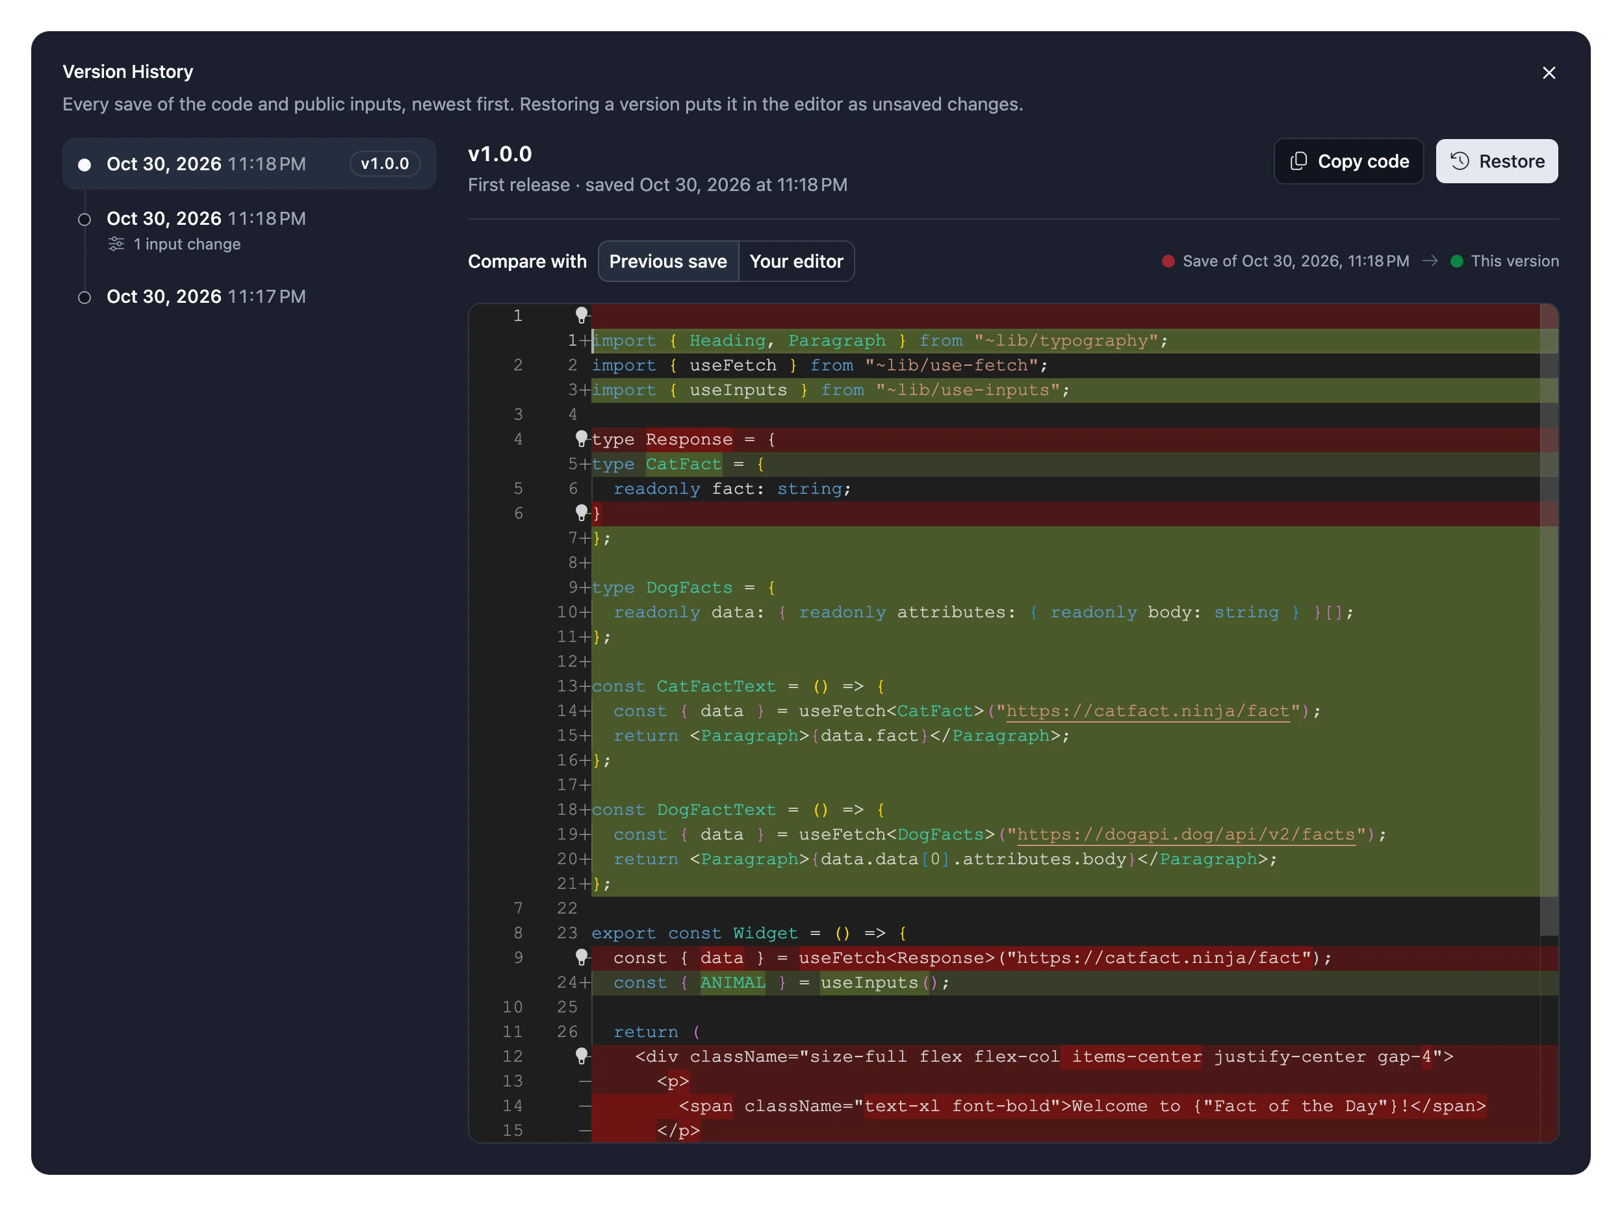Click the Copy code button
The image size is (1622, 1206).
(1348, 161)
